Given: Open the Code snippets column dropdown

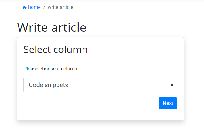Looking at the screenshot, I should pos(100,85).
